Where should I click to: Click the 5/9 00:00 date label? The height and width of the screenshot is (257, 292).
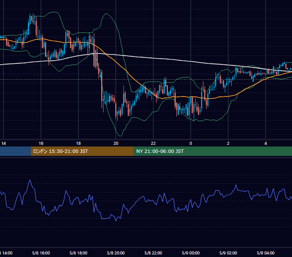pos(191,253)
